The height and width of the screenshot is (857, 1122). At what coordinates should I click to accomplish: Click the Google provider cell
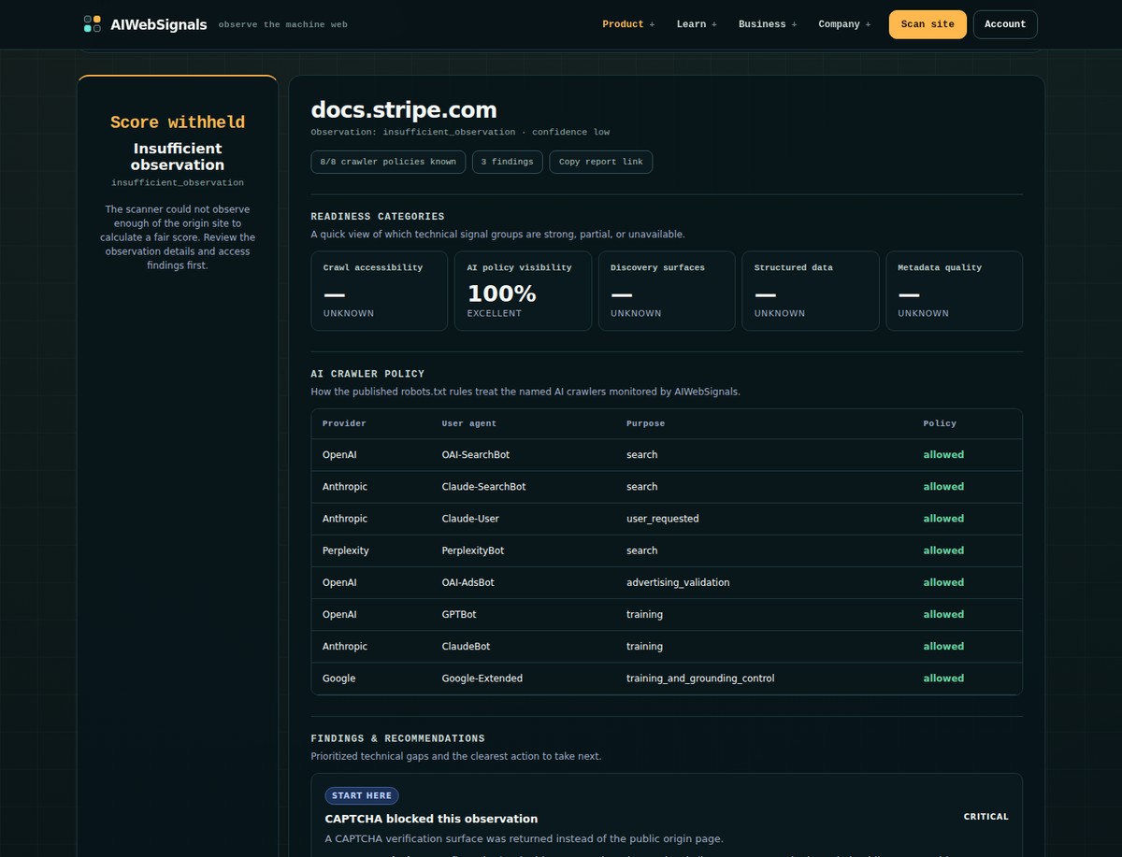point(339,678)
